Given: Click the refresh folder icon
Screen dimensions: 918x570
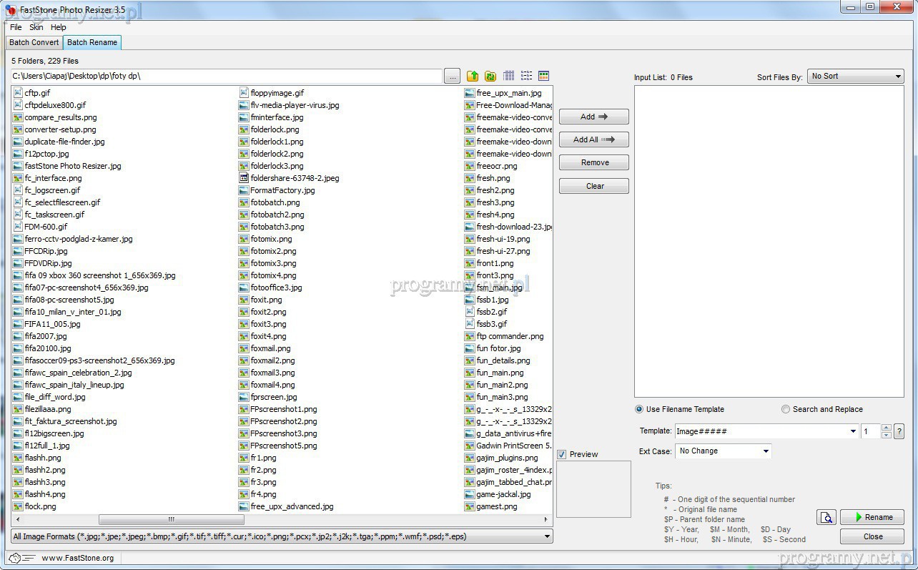Looking at the screenshot, I should click(490, 76).
